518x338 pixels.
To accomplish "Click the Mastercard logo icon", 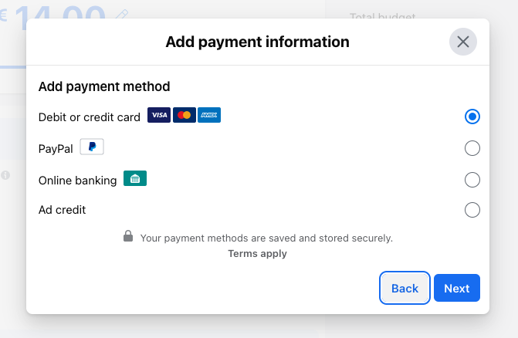I will pos(185,115).
